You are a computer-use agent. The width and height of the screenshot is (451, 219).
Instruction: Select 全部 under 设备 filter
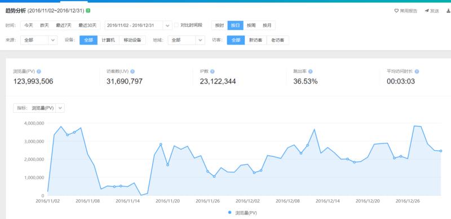click(89, 40)
